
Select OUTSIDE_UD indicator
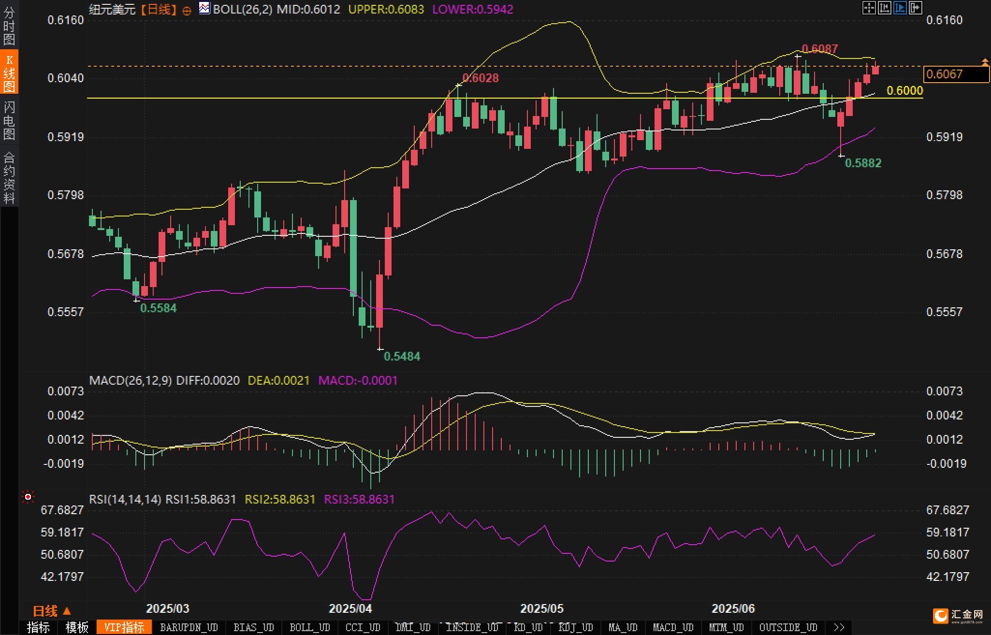click(x=788, y=627)
